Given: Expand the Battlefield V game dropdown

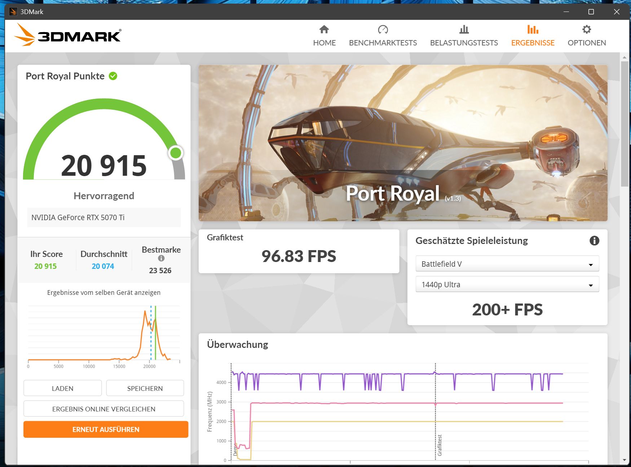Looking at the screenshot, I should coord(507,264).
